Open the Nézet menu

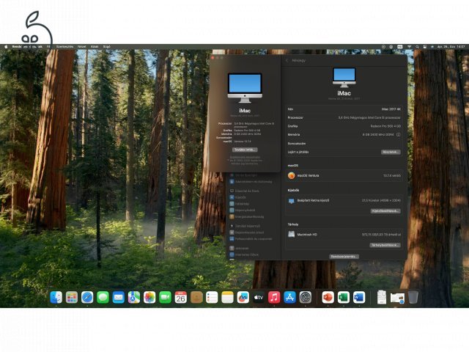click(81, 47)
